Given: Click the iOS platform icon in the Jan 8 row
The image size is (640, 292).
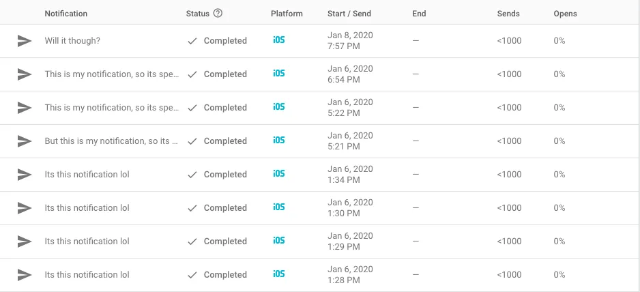Looking at the screenshot, I should coord(278,40).
